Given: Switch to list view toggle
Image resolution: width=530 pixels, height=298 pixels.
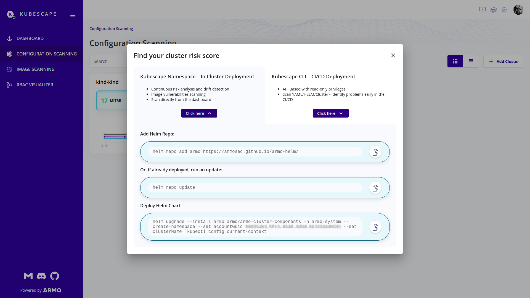Looking at the screenshot, I should 471,61.
